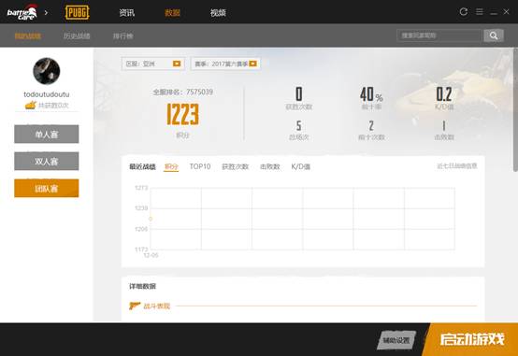Image resolution: width=518 pixels, height=356 pixels.
Task: Click the player search input field
Action: point(439,36)
